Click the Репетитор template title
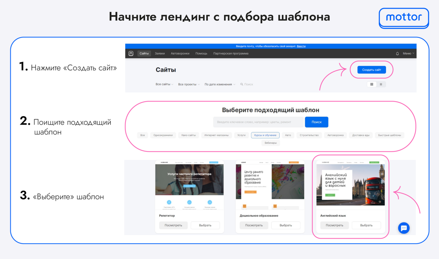 [167, 216]
